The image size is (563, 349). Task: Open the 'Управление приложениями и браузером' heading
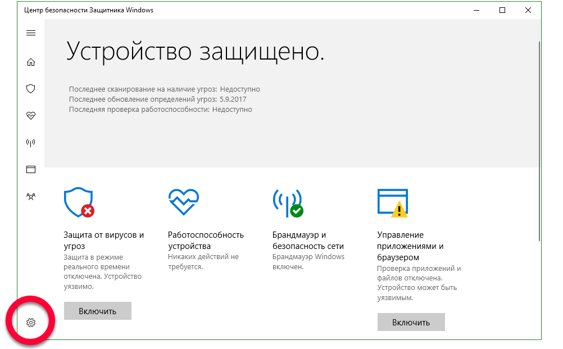(410, 246)
